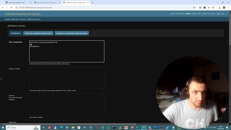Open a new browser tab
This screenshot has height=130, width=231.
point(92,3)
